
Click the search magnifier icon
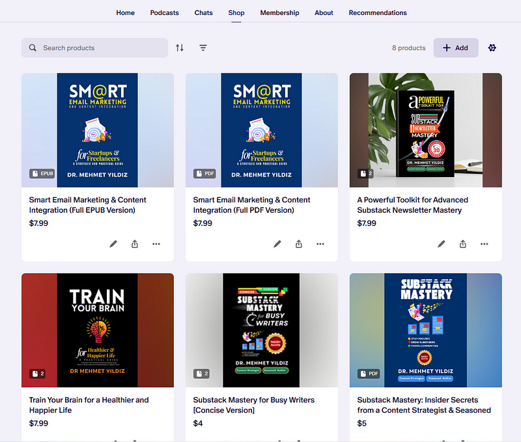pyautogui.click(x=33, y=48)
